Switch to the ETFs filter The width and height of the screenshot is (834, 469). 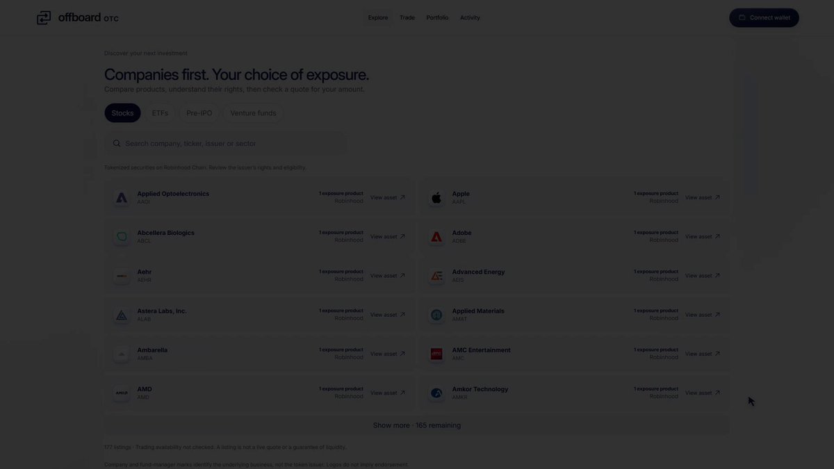(160, 113)
